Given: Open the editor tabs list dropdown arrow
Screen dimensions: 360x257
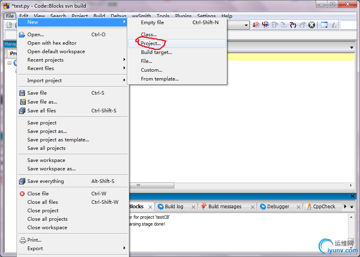Looking at the screenshot, I should tap(352, 48).
